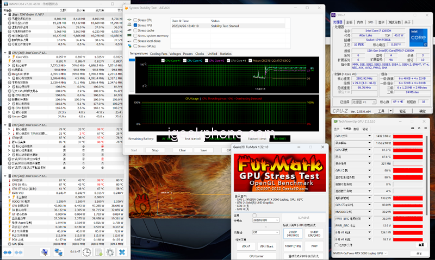Enable the Stress GPU(s) checkbox
Viewport: 435px width, 260px height.
[x=135, y=46]
